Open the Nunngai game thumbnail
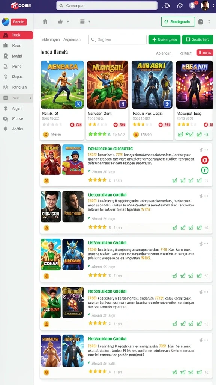The width and height of the screenshot is (216, 385). (108, 85)
